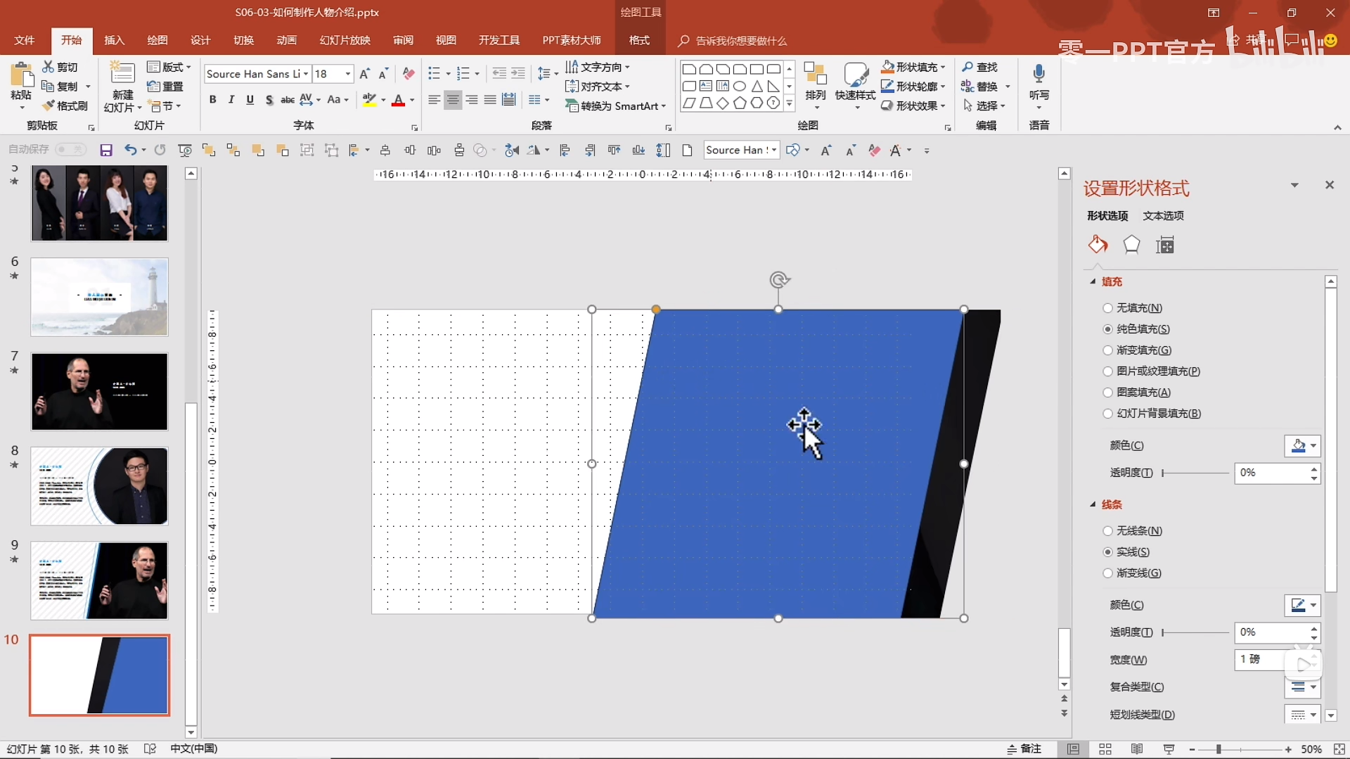Click the Undo arrow icon
Screen dimensions: 1350x759
pos(130,150)
